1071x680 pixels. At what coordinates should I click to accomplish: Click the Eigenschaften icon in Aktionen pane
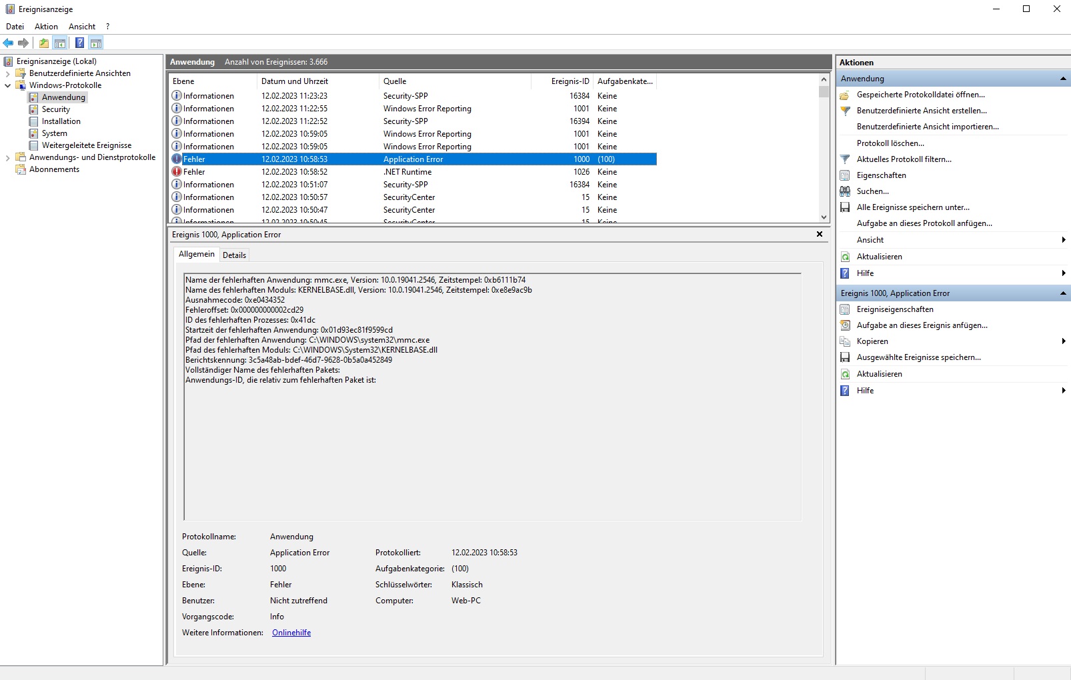pyautogui.click(x=845, y=175)
